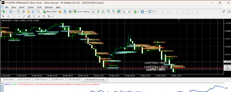
Task: Expand the Periods dropdown arrow
Action: (x=146, y=11)
